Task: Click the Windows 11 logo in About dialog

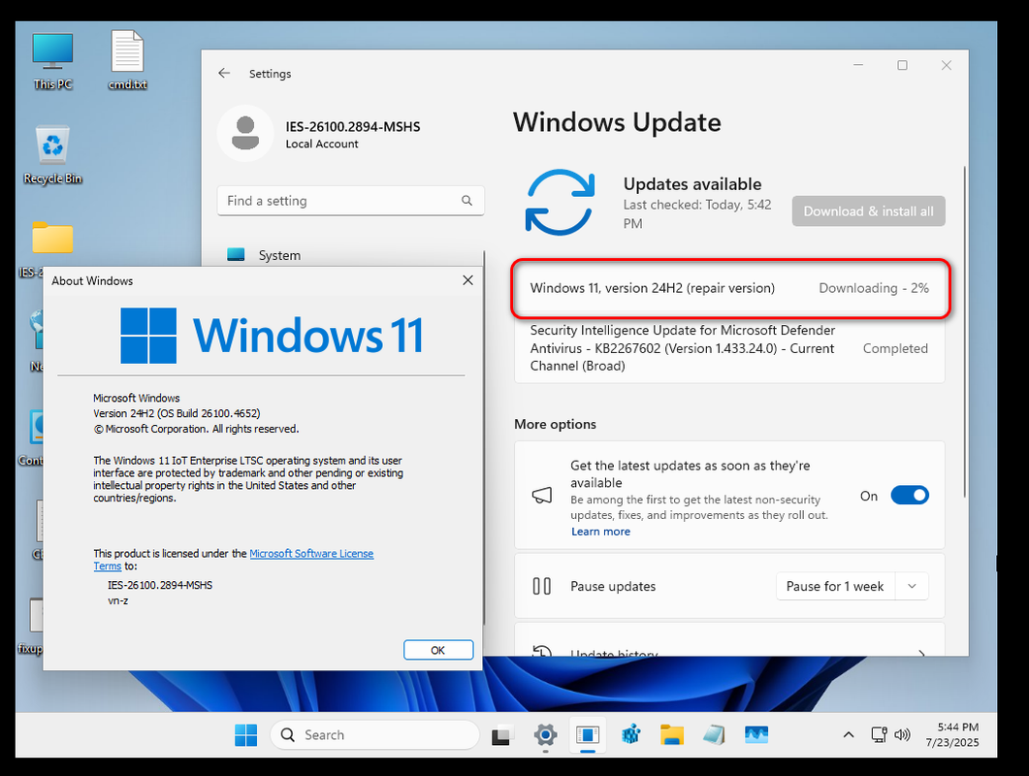Action: 272,336
